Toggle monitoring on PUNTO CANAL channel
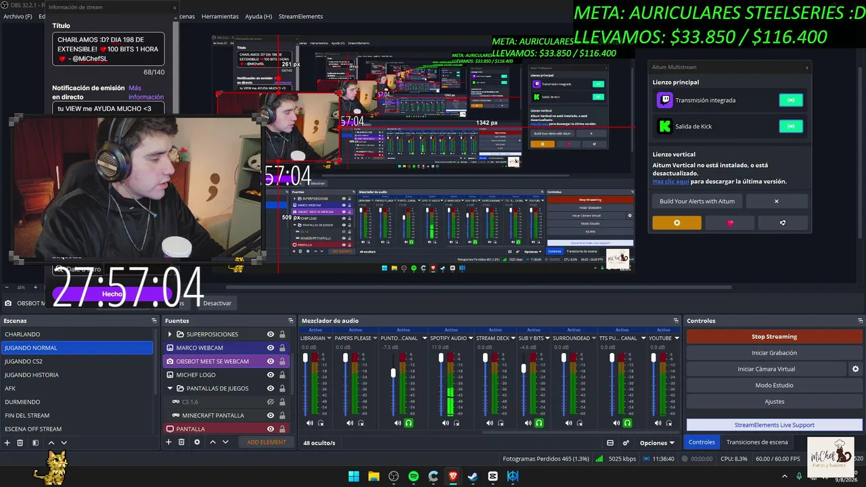The width and height of the screenshot is (866, 487). point(409,423)
